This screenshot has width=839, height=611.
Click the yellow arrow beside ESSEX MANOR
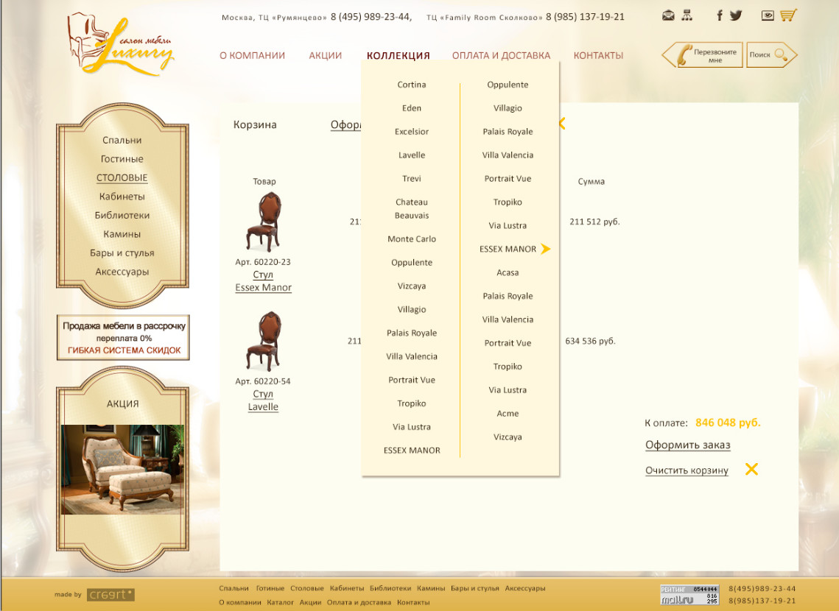pos(545,249)
